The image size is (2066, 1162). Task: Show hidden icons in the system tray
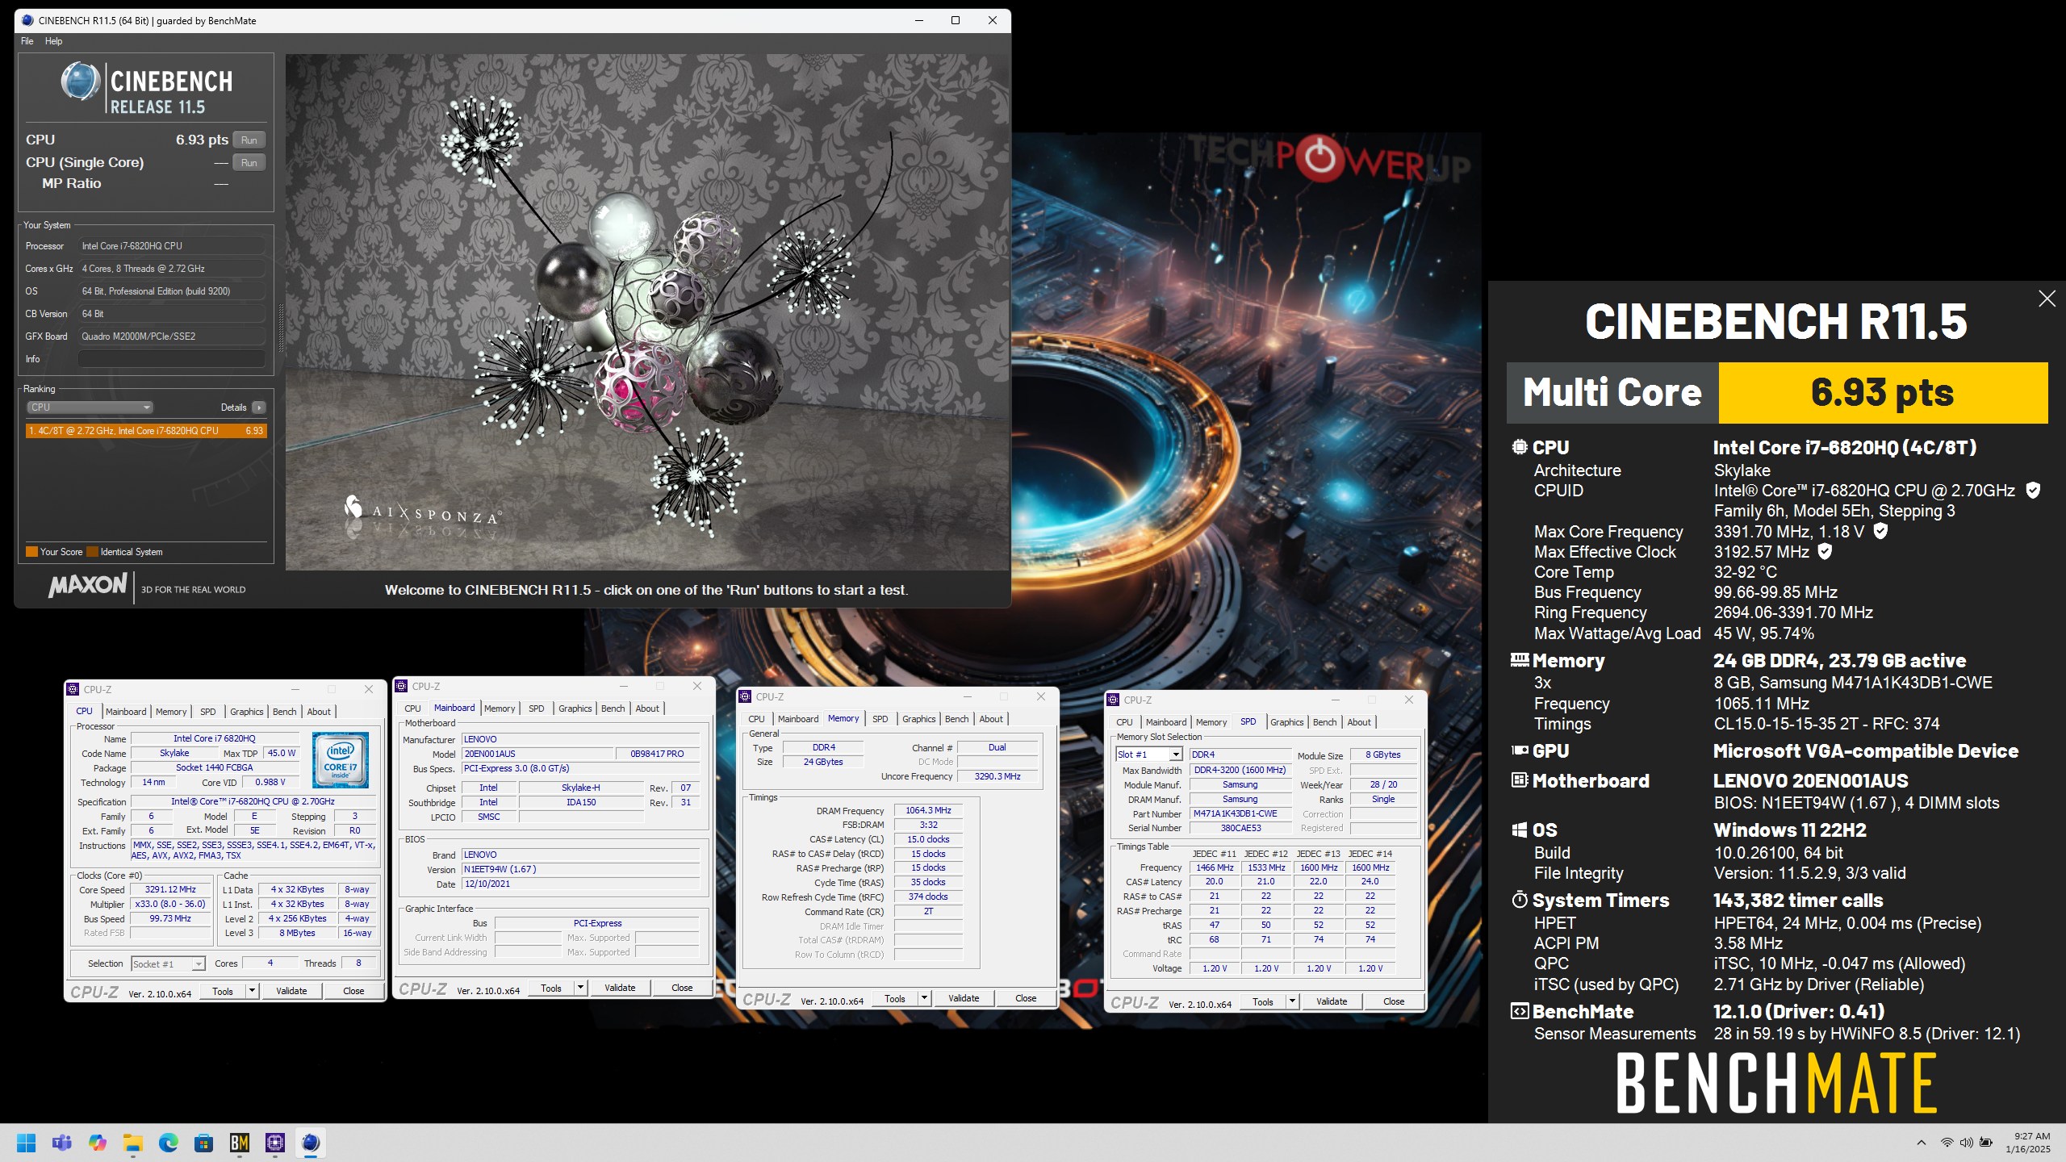1922,1143
